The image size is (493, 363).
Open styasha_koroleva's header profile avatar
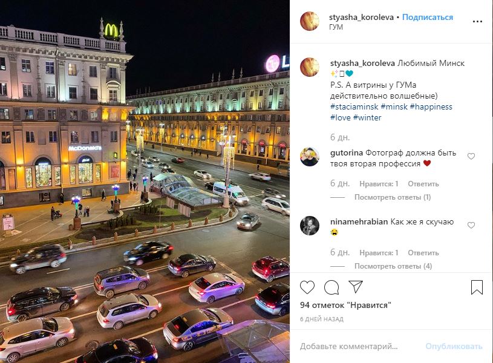pos(310,21)
